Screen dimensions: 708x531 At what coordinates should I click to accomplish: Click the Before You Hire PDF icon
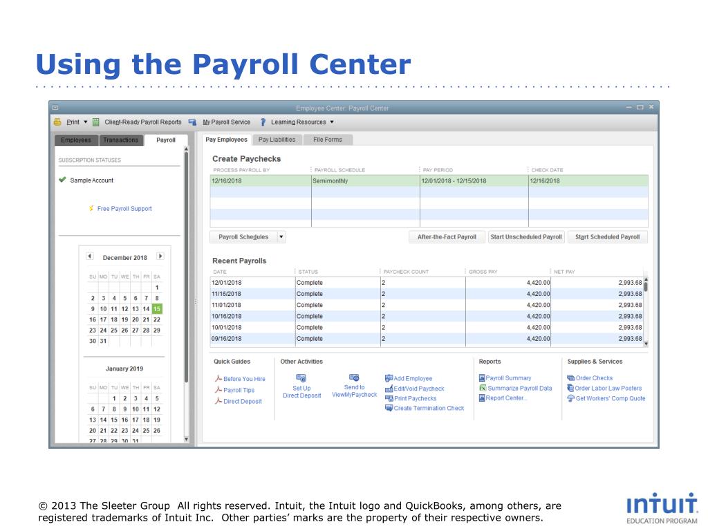pyautogui.click(x=218, y=378)
